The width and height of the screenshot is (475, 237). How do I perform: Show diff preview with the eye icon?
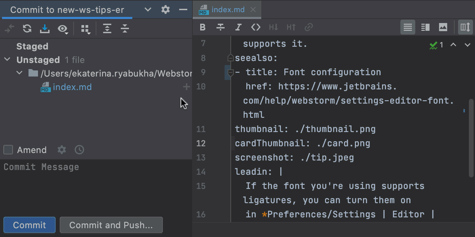pos(63,29)
